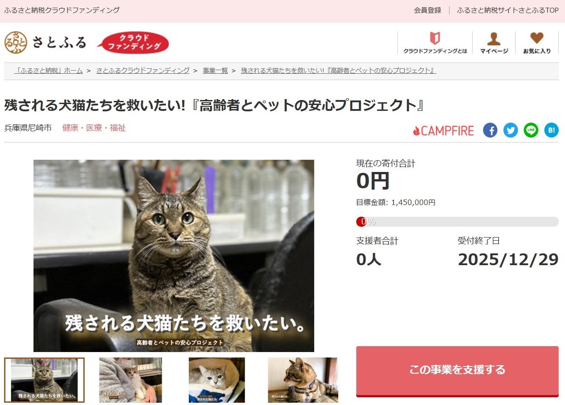565x405 pixels.
Task: Share via the Twitter bird icon
Action: coord(510,130)
